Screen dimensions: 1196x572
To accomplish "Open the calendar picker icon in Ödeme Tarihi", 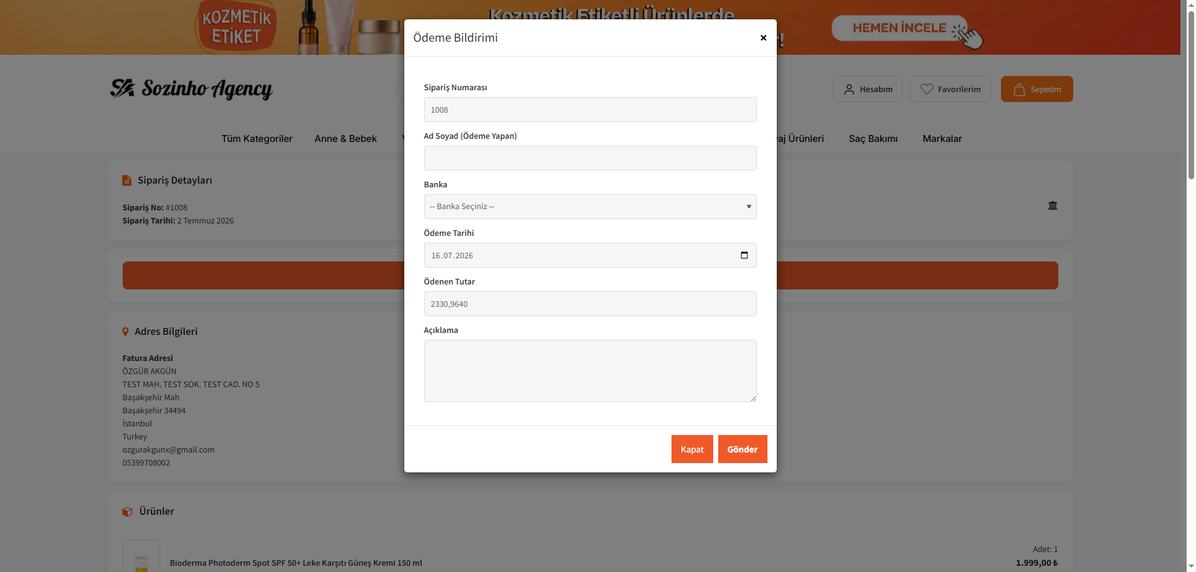I will tap(744, 255).
